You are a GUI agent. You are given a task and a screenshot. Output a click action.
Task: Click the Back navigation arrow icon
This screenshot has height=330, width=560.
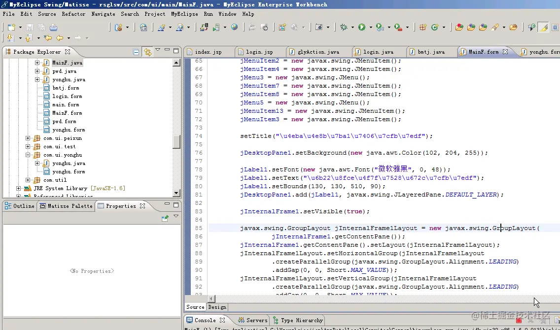[x=60, y=38]
